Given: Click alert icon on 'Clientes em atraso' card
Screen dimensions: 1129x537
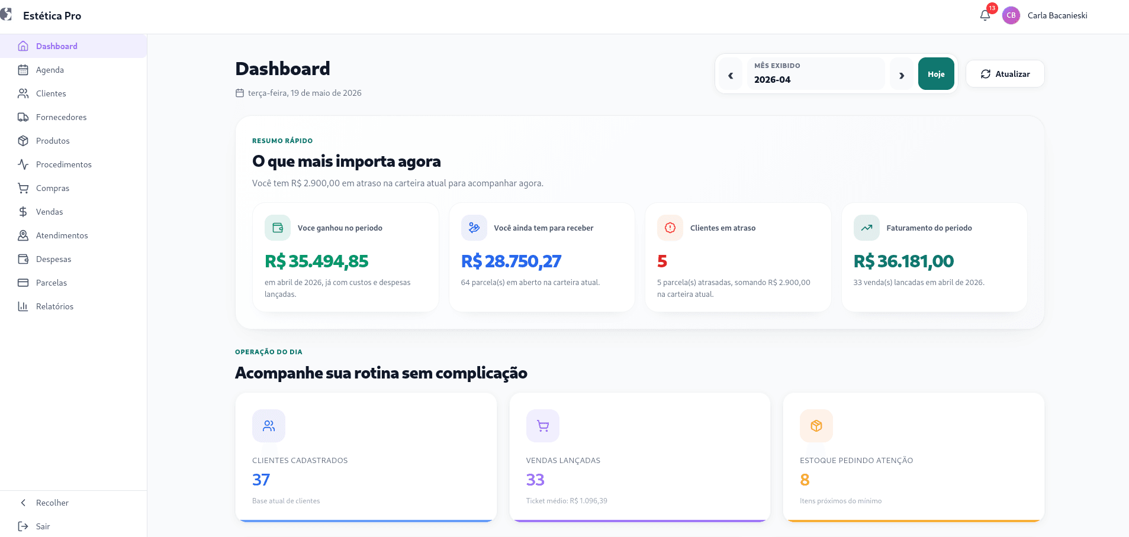Looking at the screenshot, I should [670, 228].
